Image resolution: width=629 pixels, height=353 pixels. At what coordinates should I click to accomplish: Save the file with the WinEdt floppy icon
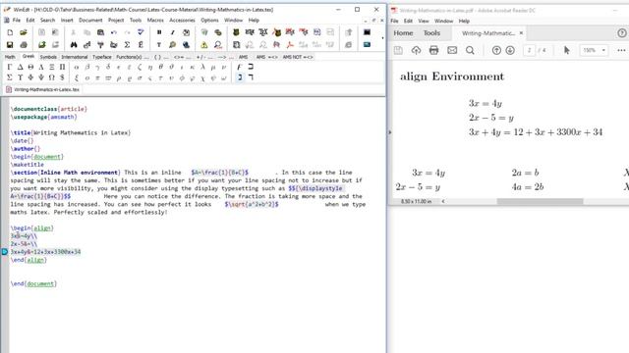(x=10, y=45)
